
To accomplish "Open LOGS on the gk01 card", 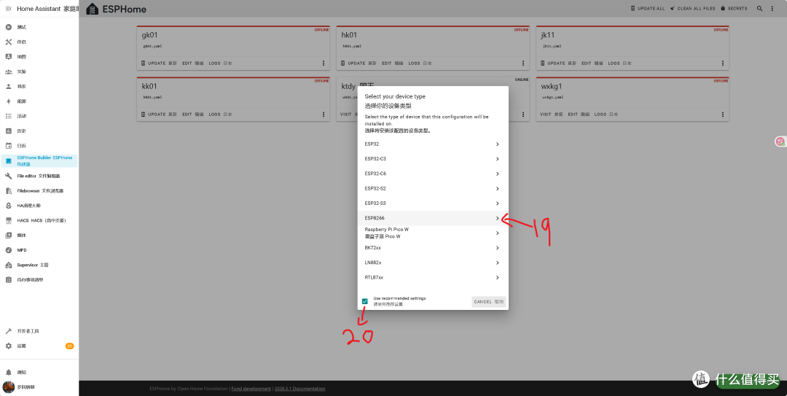I will tap(220, 63).
